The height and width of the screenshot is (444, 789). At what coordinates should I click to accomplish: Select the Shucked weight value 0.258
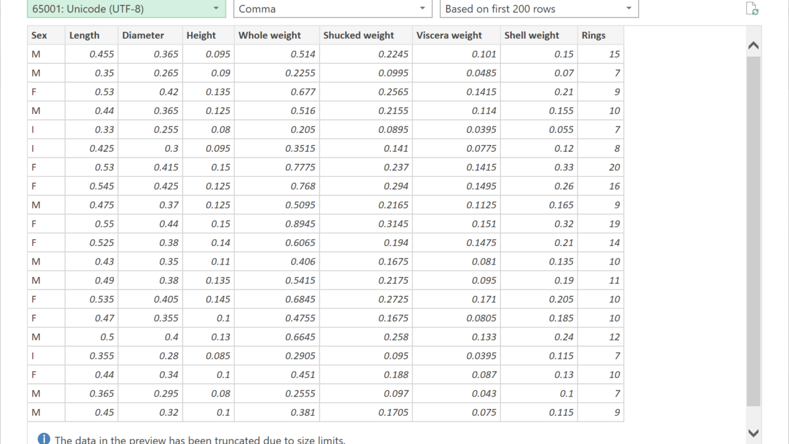click(x=366, y=337)
